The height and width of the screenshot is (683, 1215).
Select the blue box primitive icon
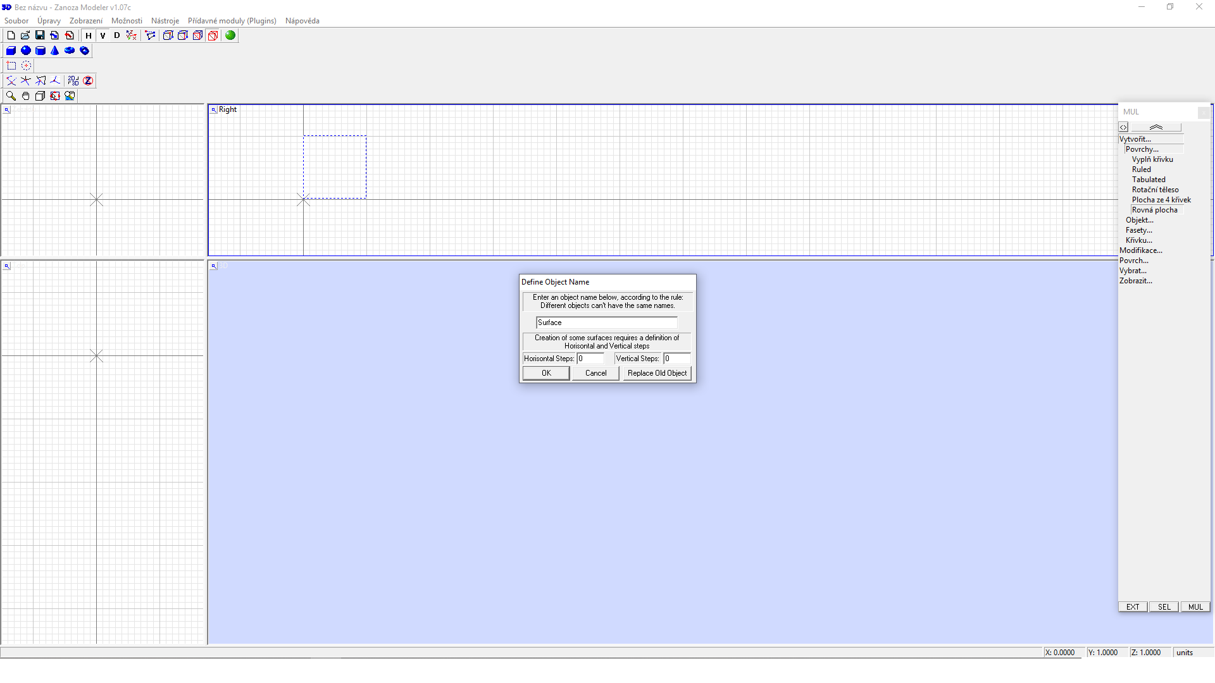tap(11, 51)
